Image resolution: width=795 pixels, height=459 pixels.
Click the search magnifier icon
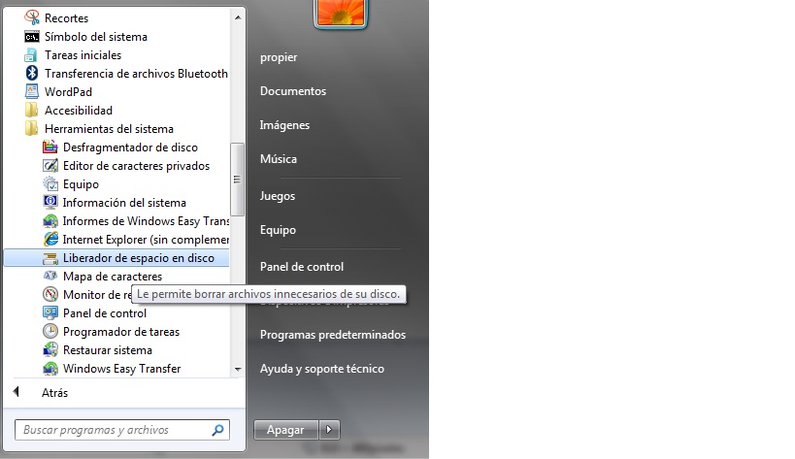coord(217,430)
